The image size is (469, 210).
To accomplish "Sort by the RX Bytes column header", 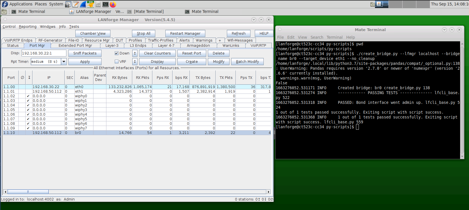I will [120, 77].
